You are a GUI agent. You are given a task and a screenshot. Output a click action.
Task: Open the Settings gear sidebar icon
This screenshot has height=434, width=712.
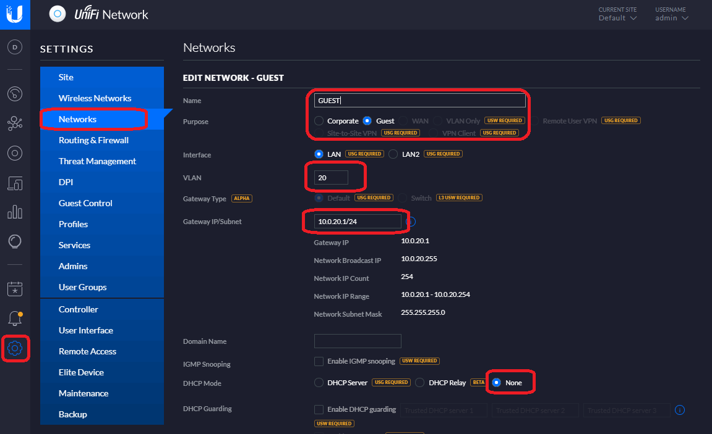(x=15, y=348)
